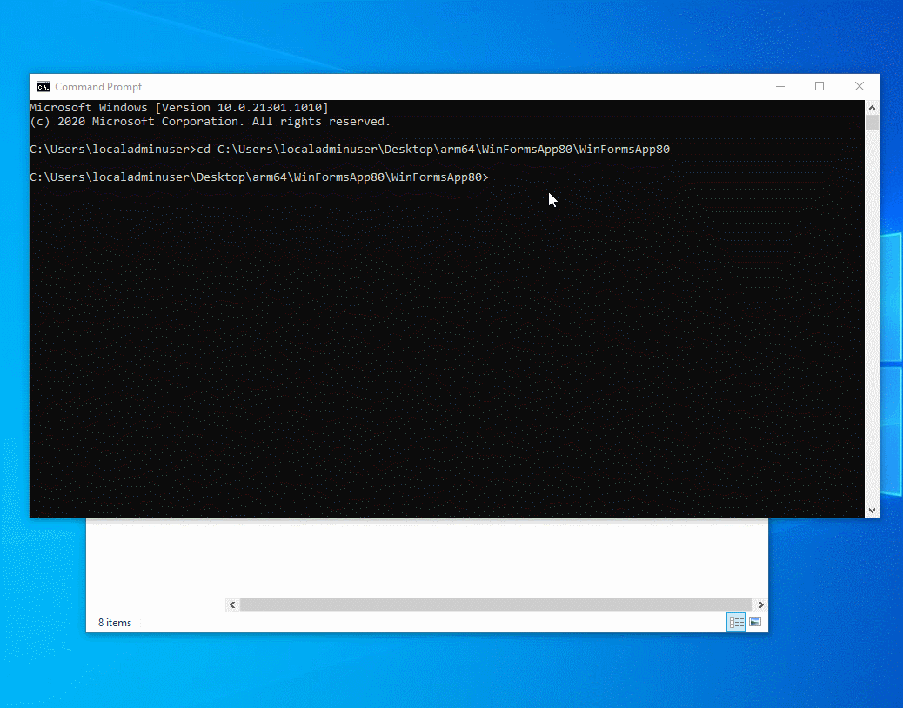
Task: Click the Command Prompt scroll down arrow
Action: point(872,510)
